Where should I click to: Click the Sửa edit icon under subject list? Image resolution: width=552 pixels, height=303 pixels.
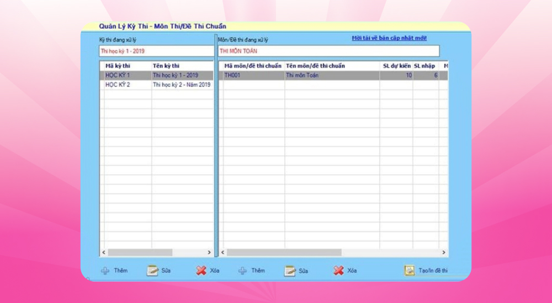tap(290, 270)
